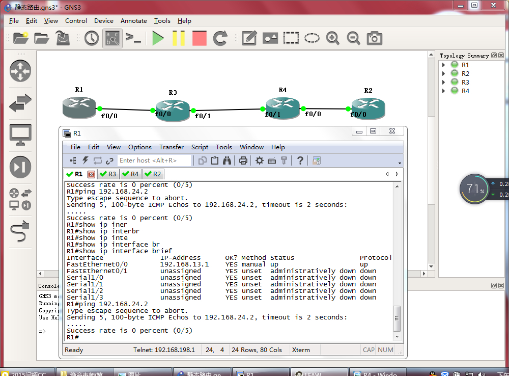Screen dimensions: 509x376
Task: Stop all devices with the red square
Action: coord(200,38)
